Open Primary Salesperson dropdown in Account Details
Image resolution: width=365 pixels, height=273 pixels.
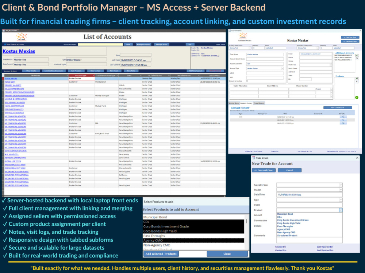[x=250, y=48]
